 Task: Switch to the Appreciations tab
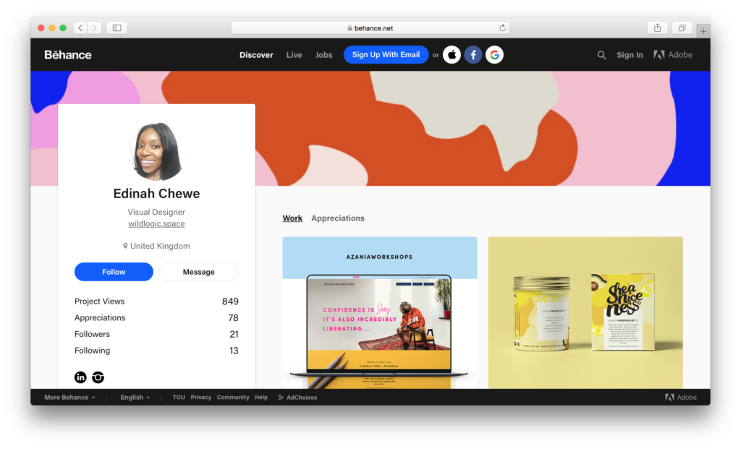[x=337, y=218]
